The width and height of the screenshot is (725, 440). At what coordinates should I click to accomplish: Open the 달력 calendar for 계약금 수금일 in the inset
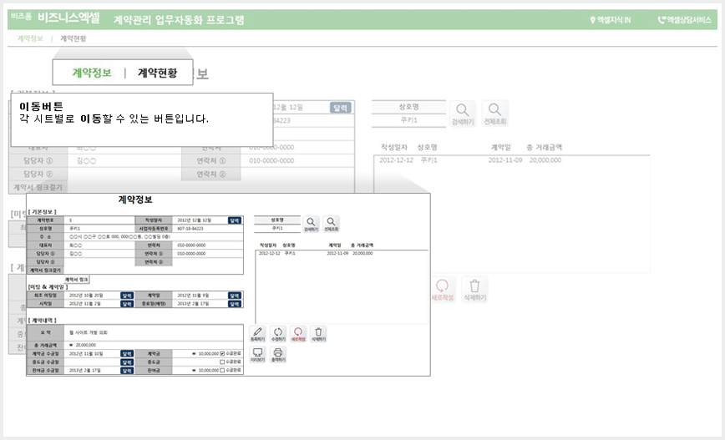(127, 353)
